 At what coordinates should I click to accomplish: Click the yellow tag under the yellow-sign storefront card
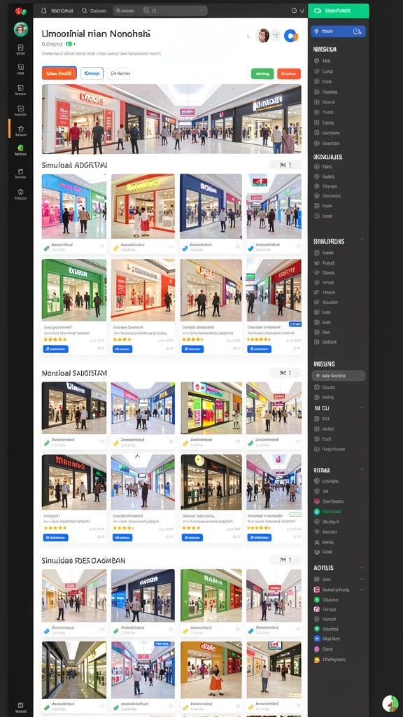pyautogui.click(x=115, y=248)
